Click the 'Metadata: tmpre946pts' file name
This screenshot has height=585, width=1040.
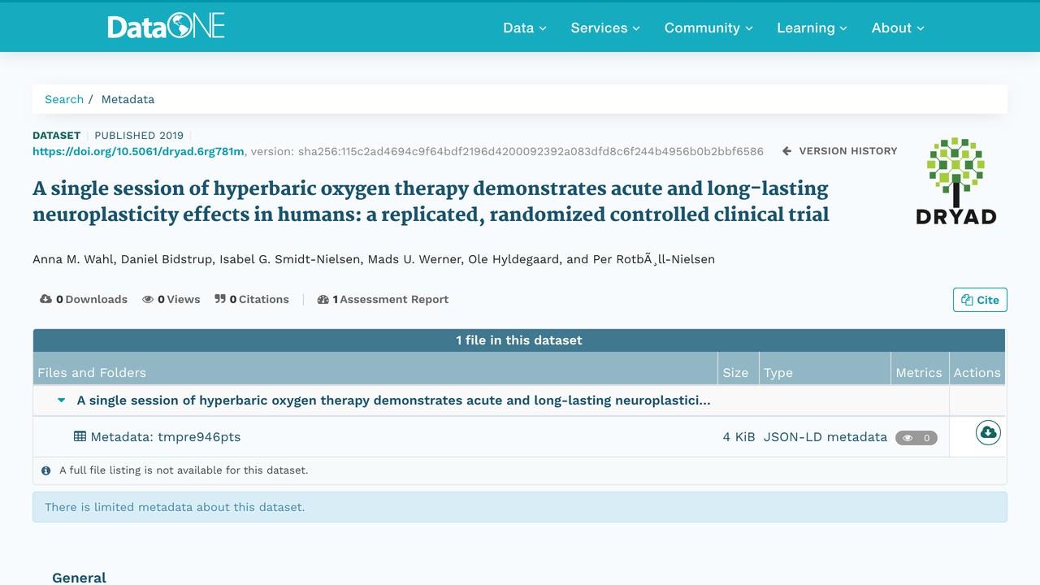tap(166, 436)
